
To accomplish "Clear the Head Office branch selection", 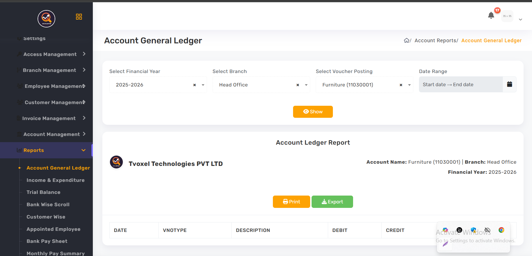I will [298, 85].
